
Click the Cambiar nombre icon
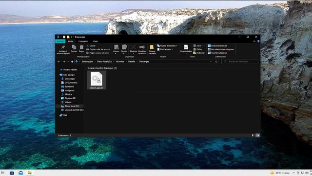142,47
